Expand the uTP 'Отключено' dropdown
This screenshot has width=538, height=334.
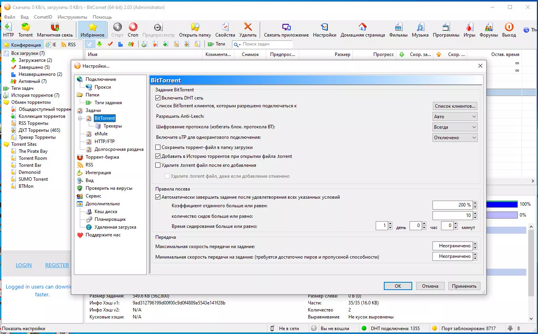pyautogui.click(x=455, y=138)
